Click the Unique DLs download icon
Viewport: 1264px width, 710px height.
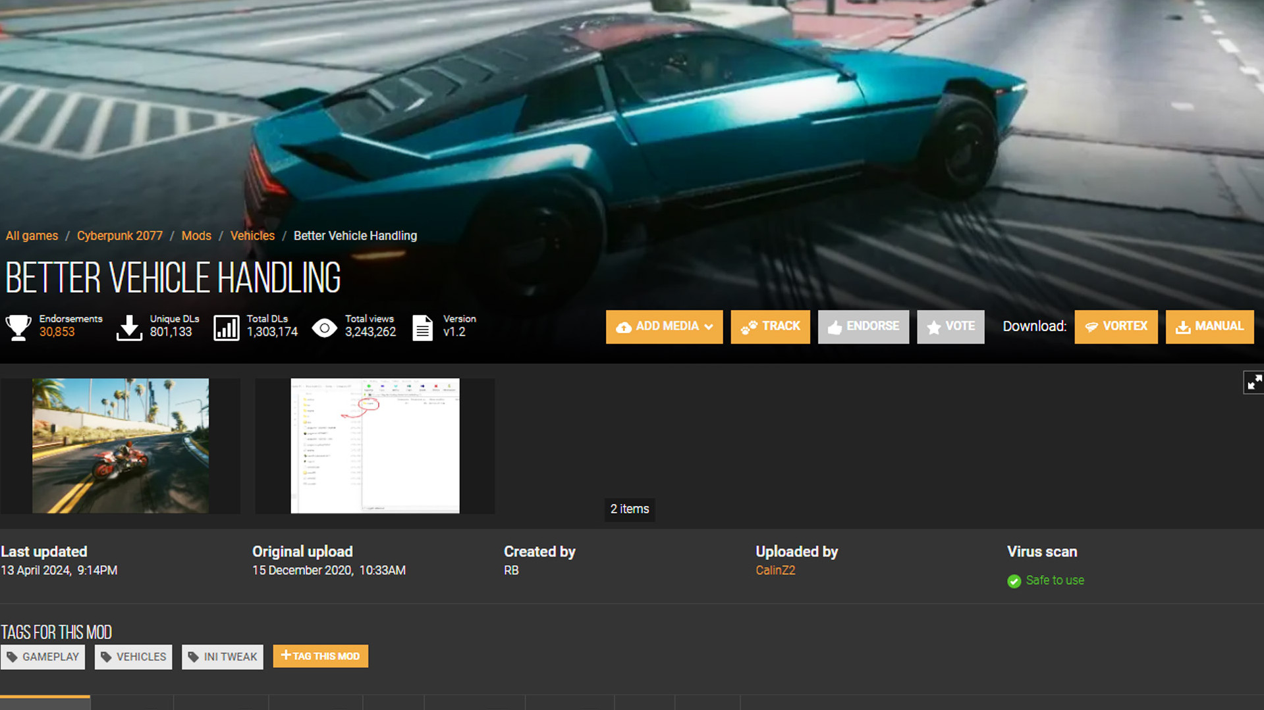[x=129, y=327]
